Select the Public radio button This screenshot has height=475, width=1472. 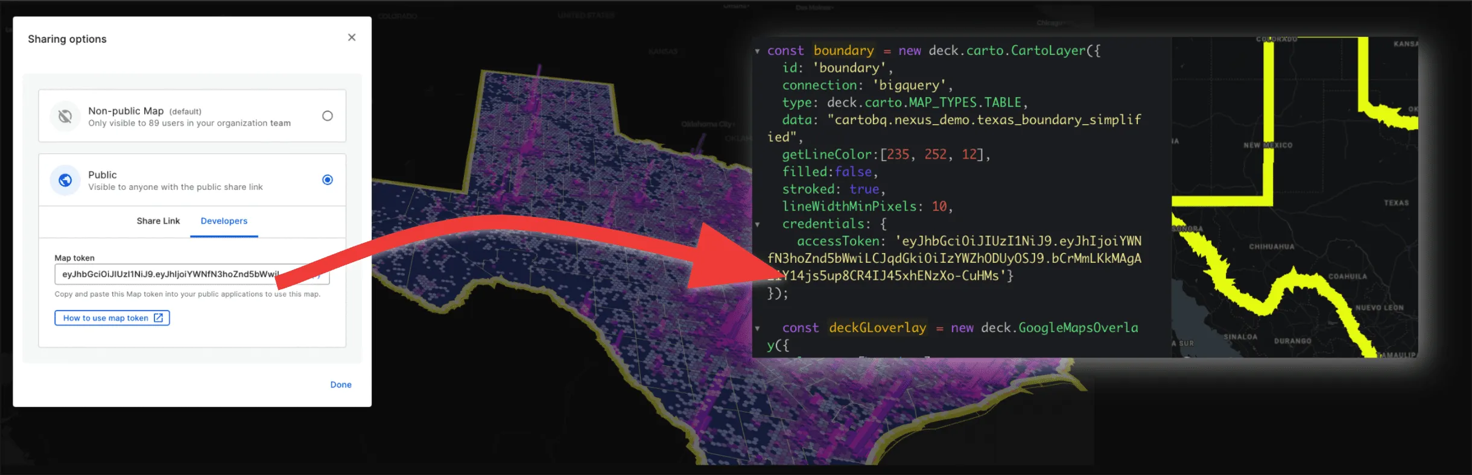(328, 180)
